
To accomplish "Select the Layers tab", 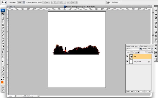I will [136, 46].
